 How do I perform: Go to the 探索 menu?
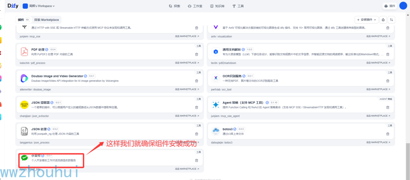point(174,6)
